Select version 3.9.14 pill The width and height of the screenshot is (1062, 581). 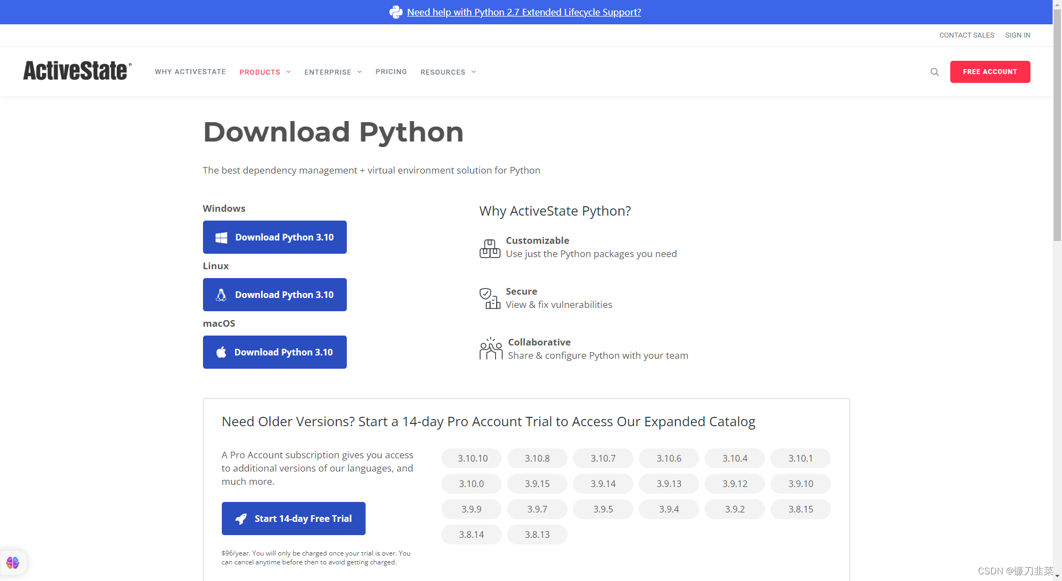coord(603,484)
